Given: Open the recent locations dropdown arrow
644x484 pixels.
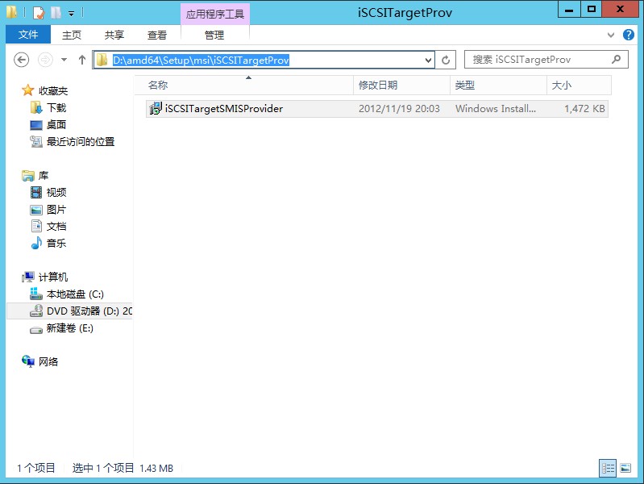Looking at the screenshot, I should pyautogui.click(x=64, y=60).
